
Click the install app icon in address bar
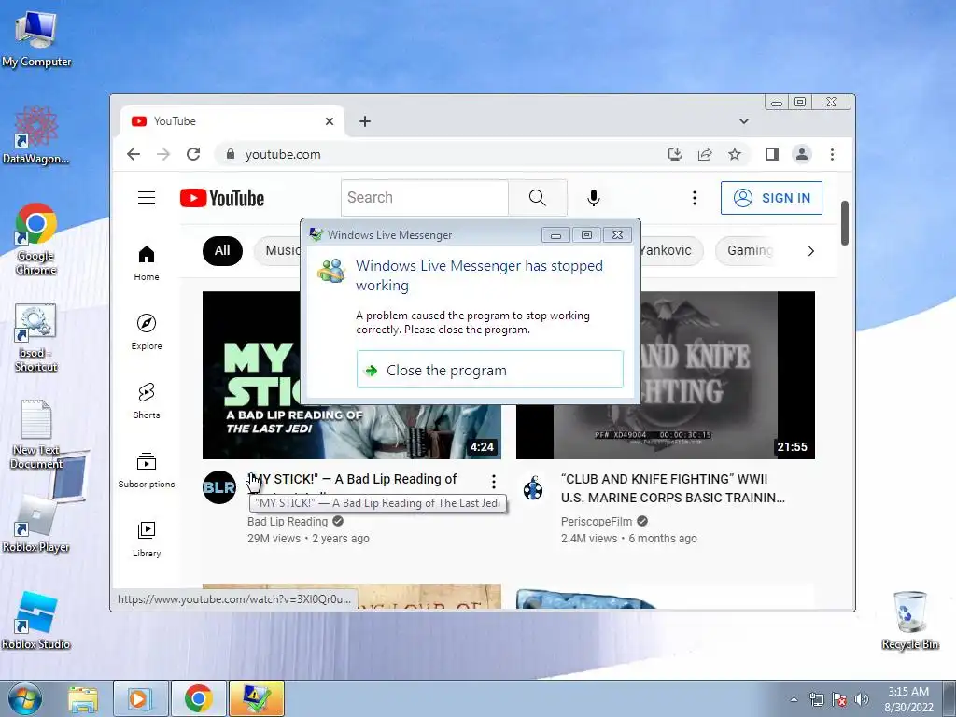tap(674, 154)
